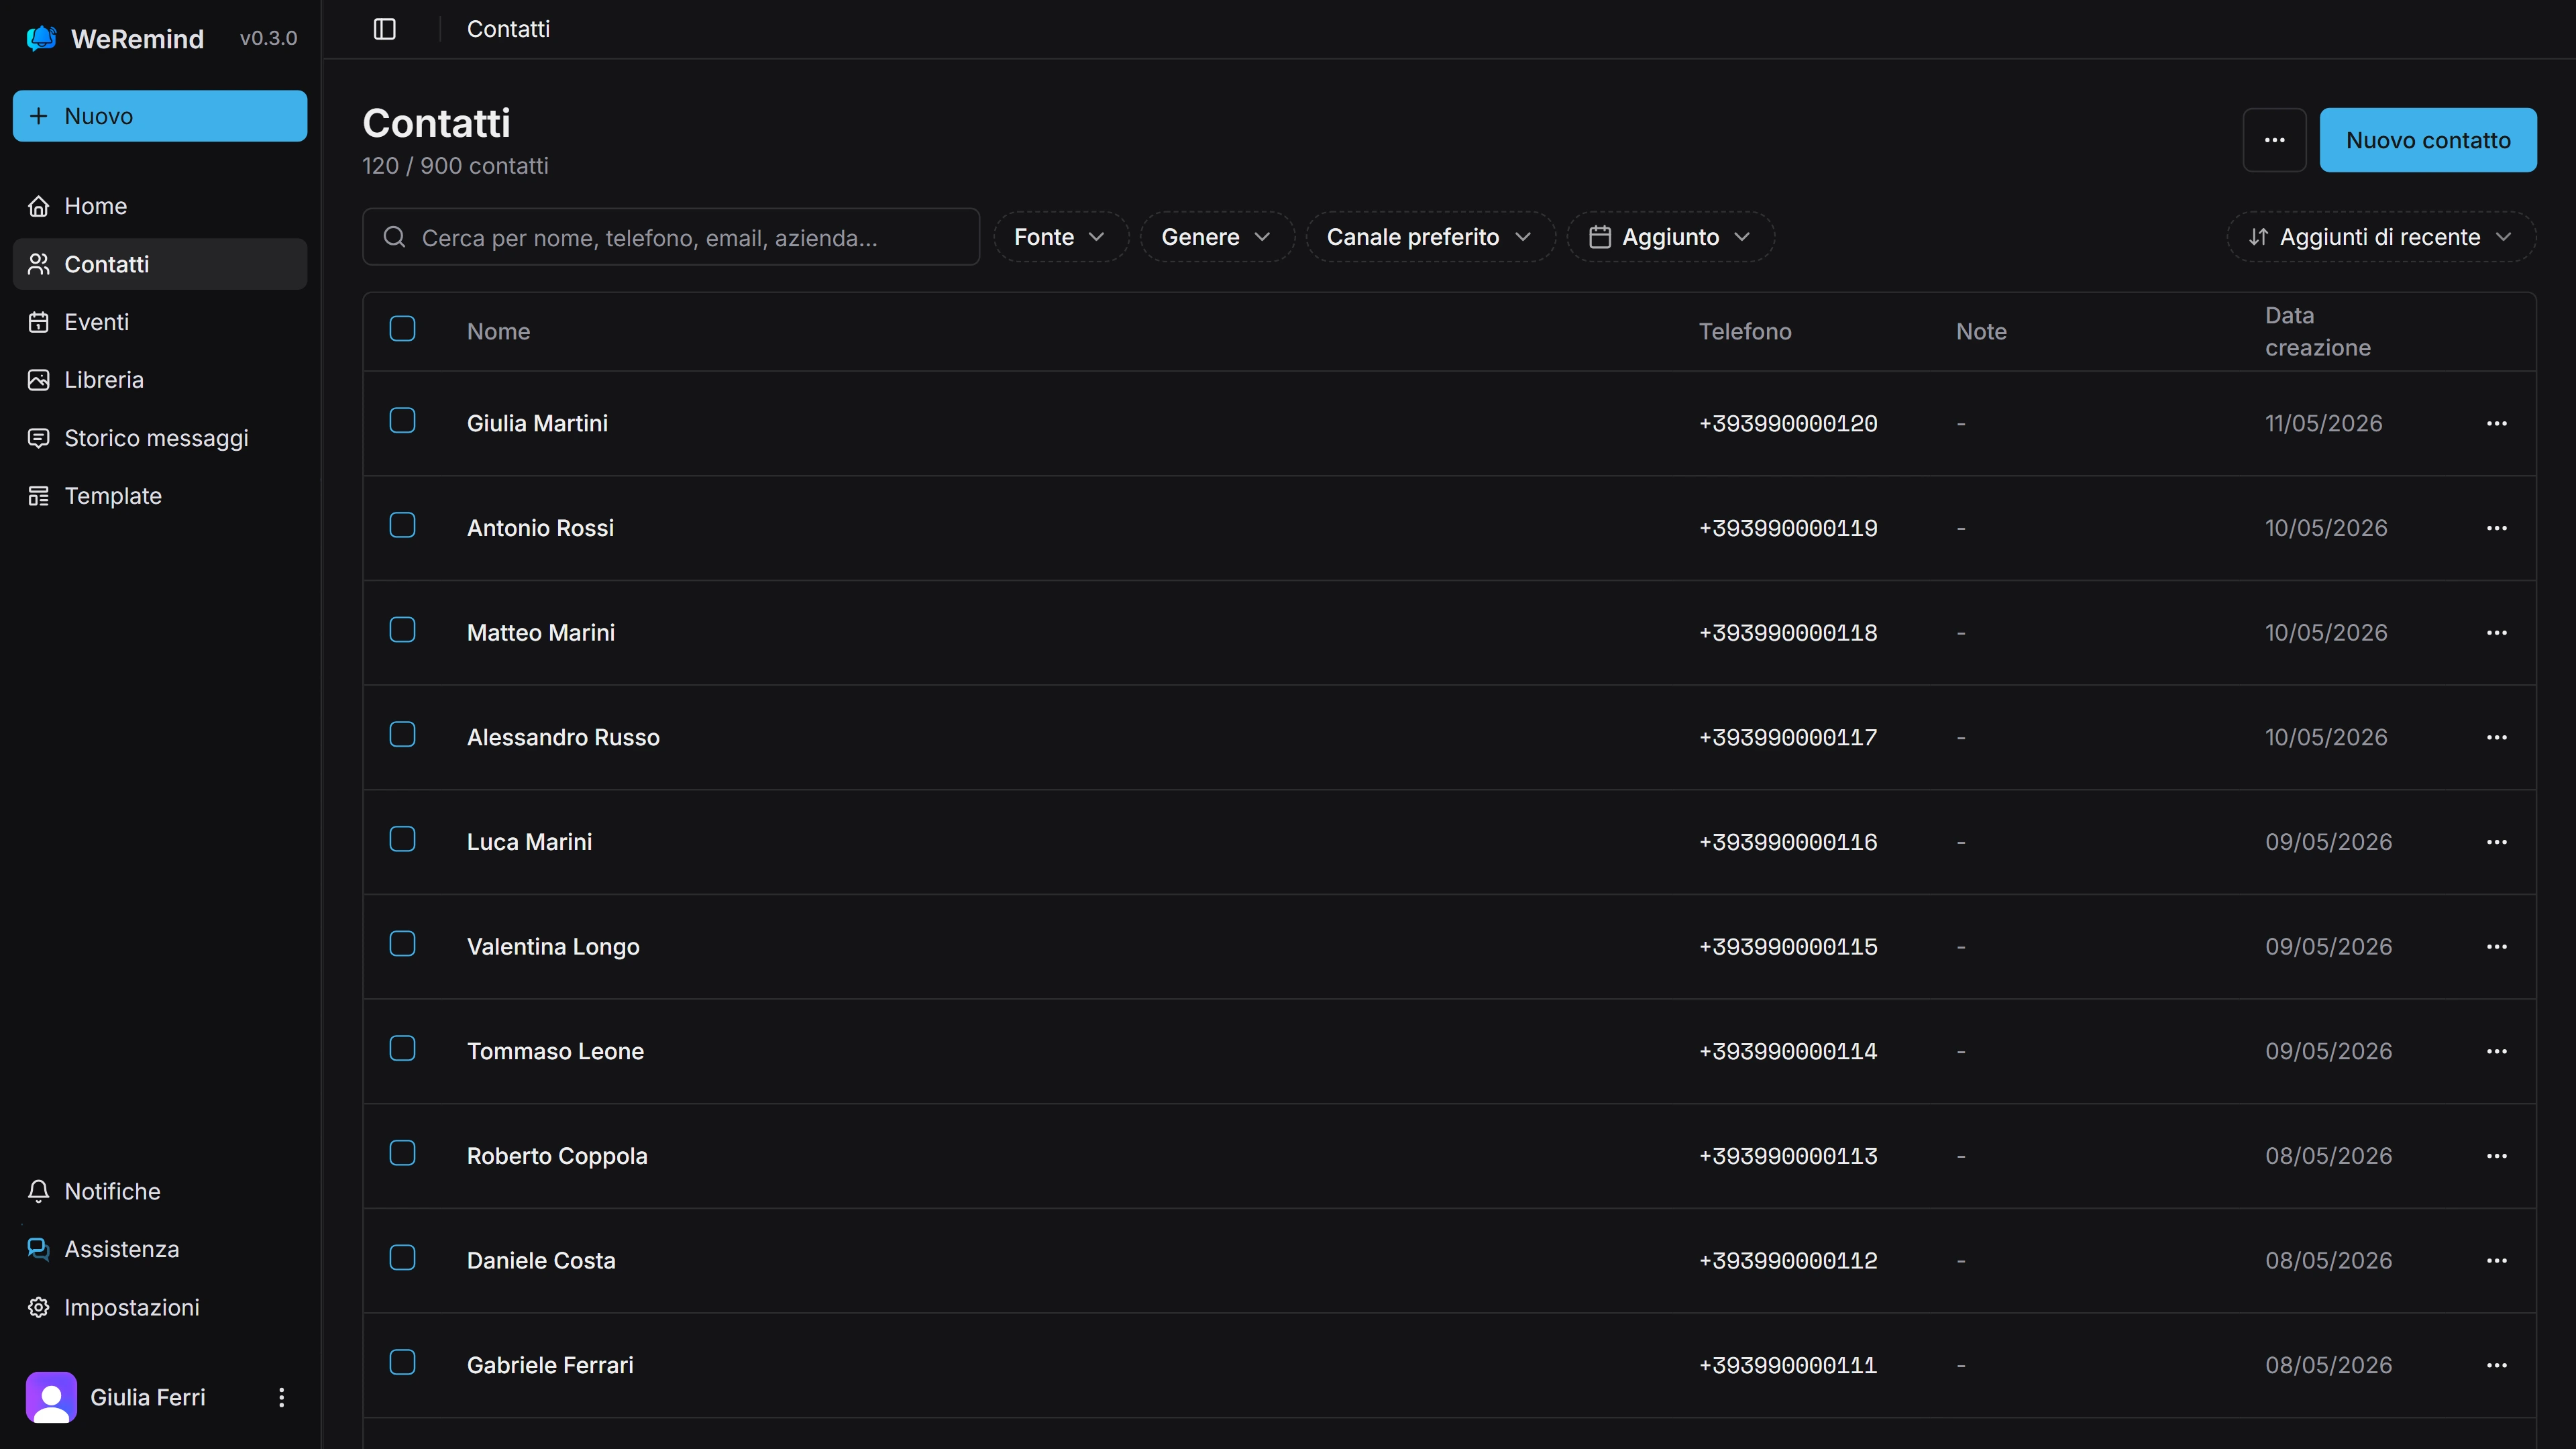Open row actions for Alessandro Russo

click(x=2496, y=737)
